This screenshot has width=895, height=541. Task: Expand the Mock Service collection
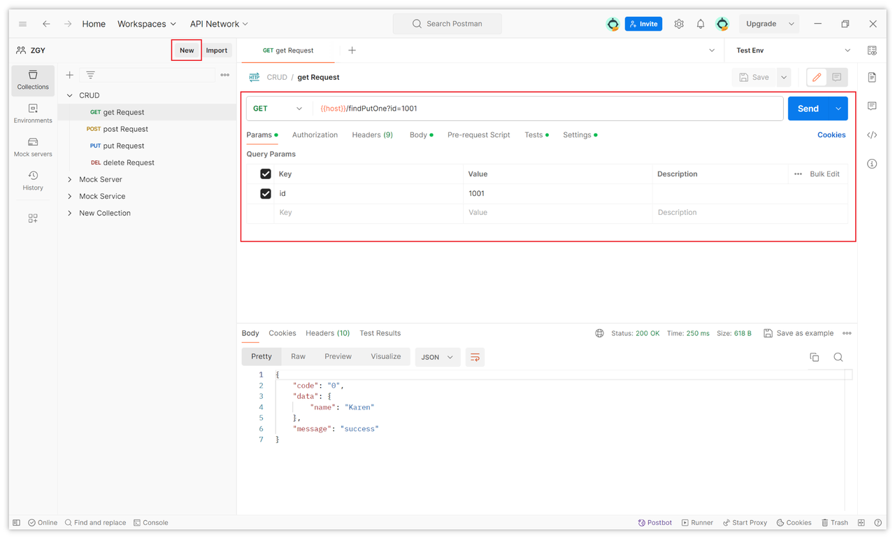70,196
